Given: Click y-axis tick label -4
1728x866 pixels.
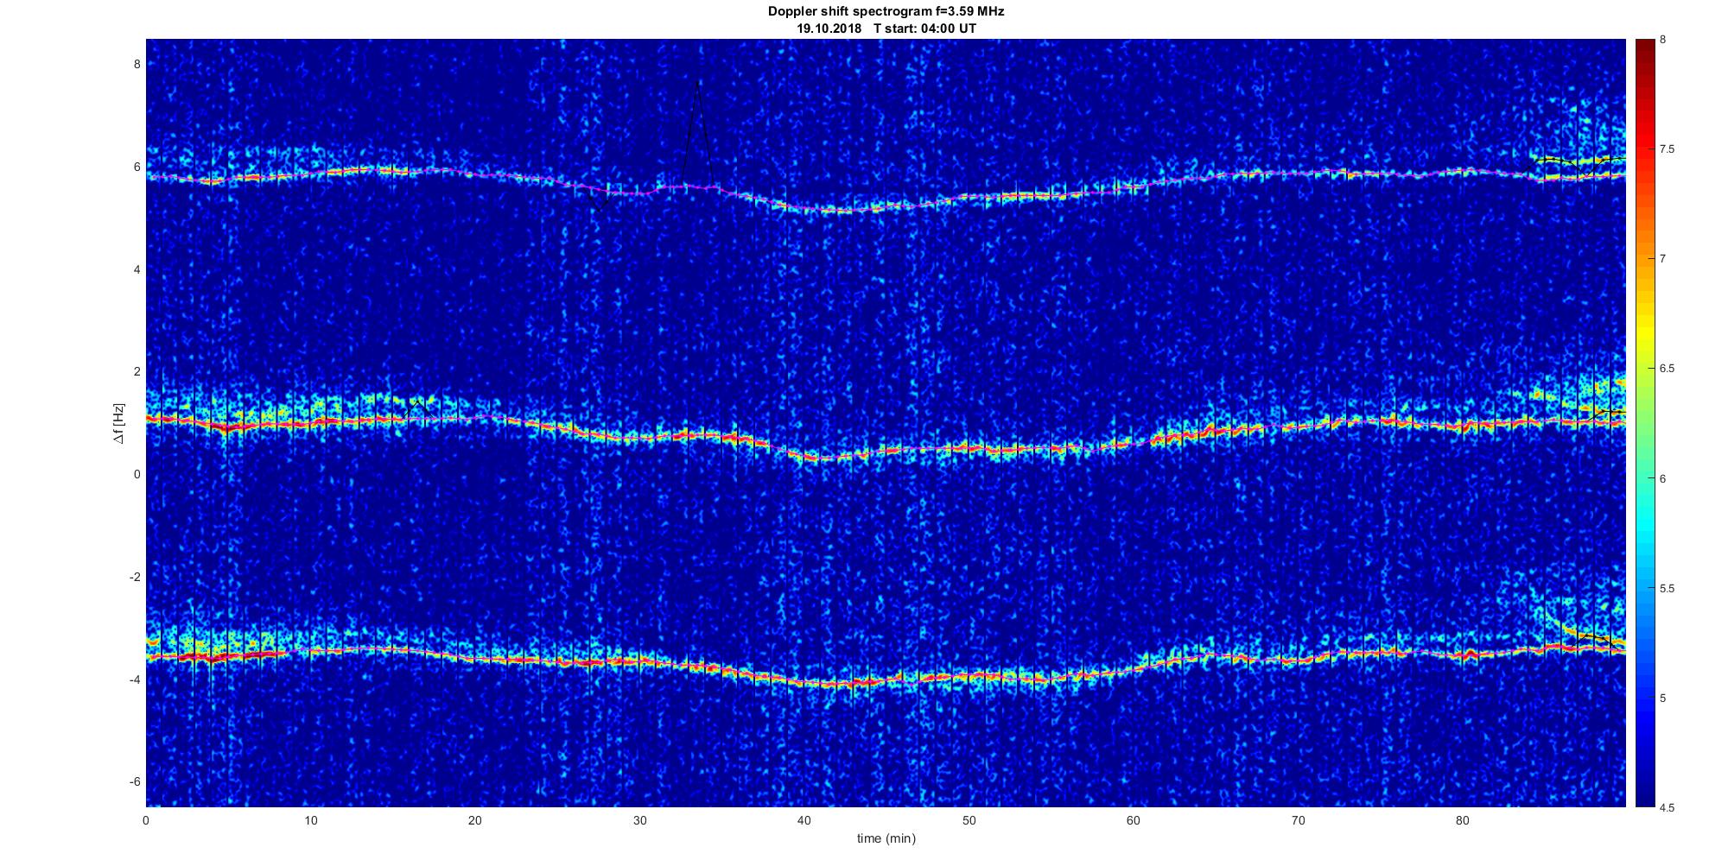Looking at the screenshot, I should tap(135, 680).
